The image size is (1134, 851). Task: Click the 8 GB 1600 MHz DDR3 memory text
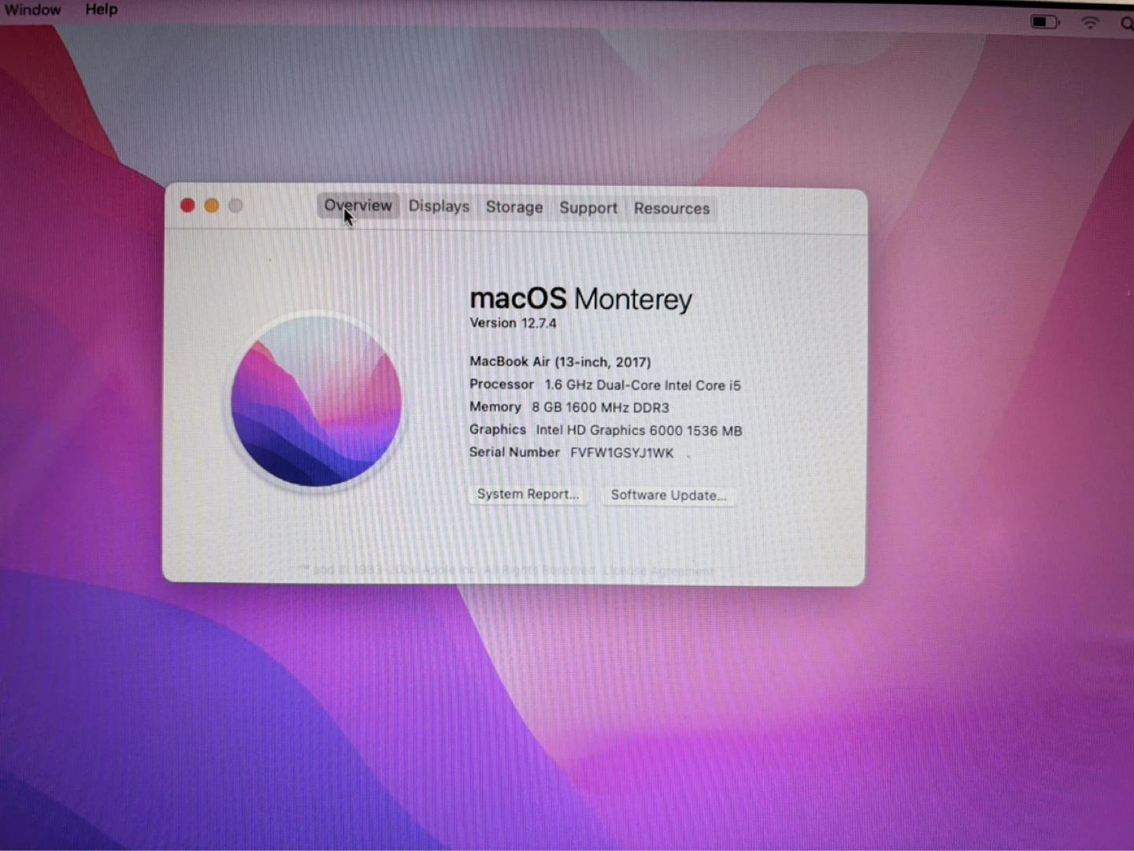coord(600,407)
